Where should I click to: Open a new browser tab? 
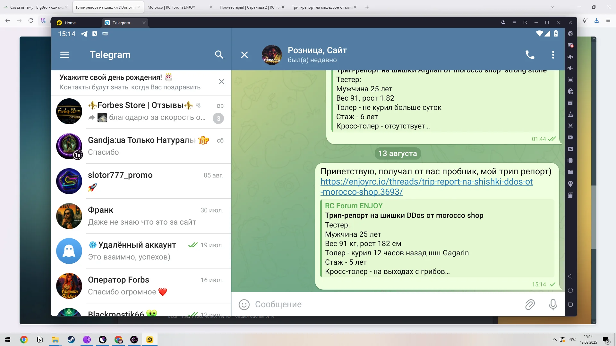(367, 7)
